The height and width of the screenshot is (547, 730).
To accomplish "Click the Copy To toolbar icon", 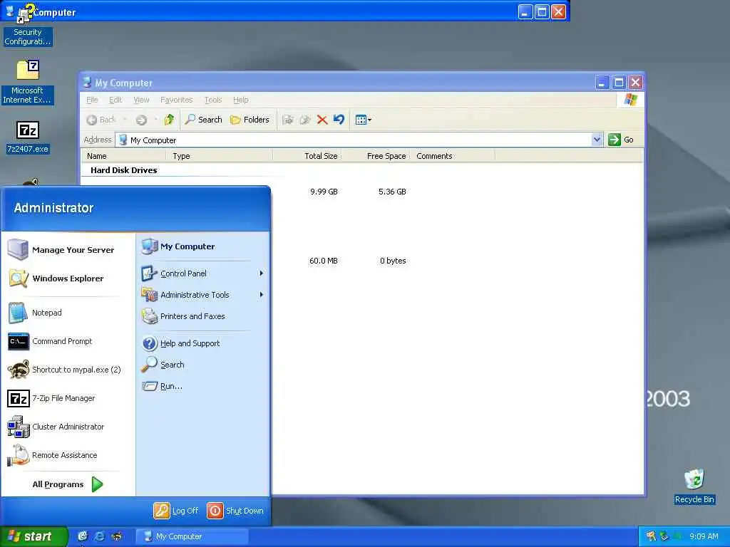I will pos(305,120).
